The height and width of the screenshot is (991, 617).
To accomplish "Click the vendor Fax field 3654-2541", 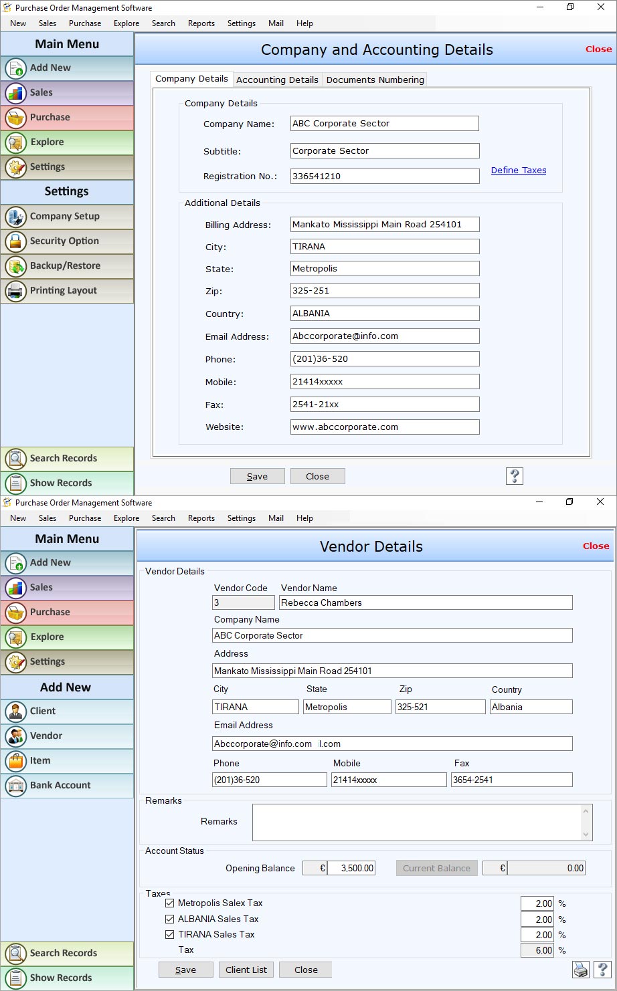I will click(x=512, y=780).
